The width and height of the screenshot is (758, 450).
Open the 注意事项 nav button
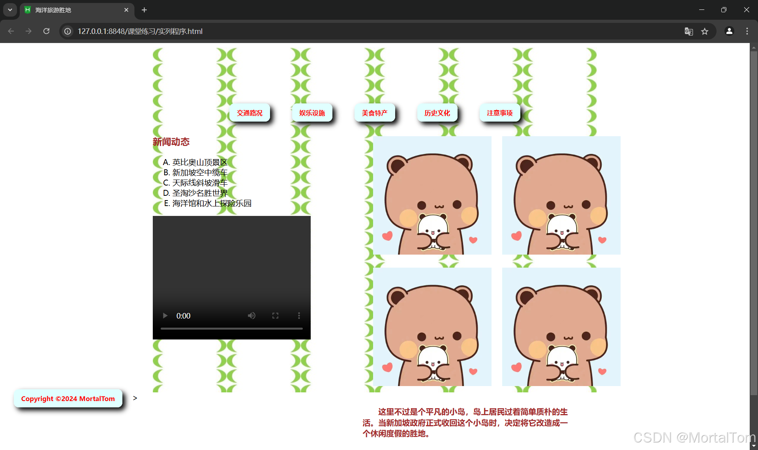pos(500,113)
